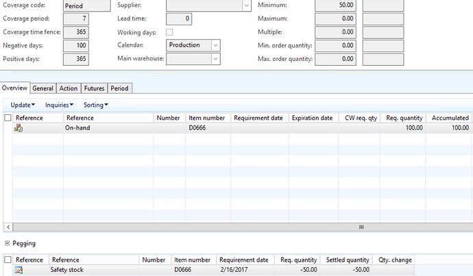473x276 pixels.
Task: Click the Safety stock pegging row icon
Action: pos(19,270)
